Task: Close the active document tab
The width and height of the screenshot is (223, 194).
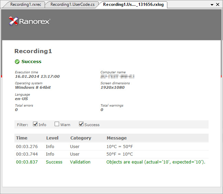Action: point(218,4)
